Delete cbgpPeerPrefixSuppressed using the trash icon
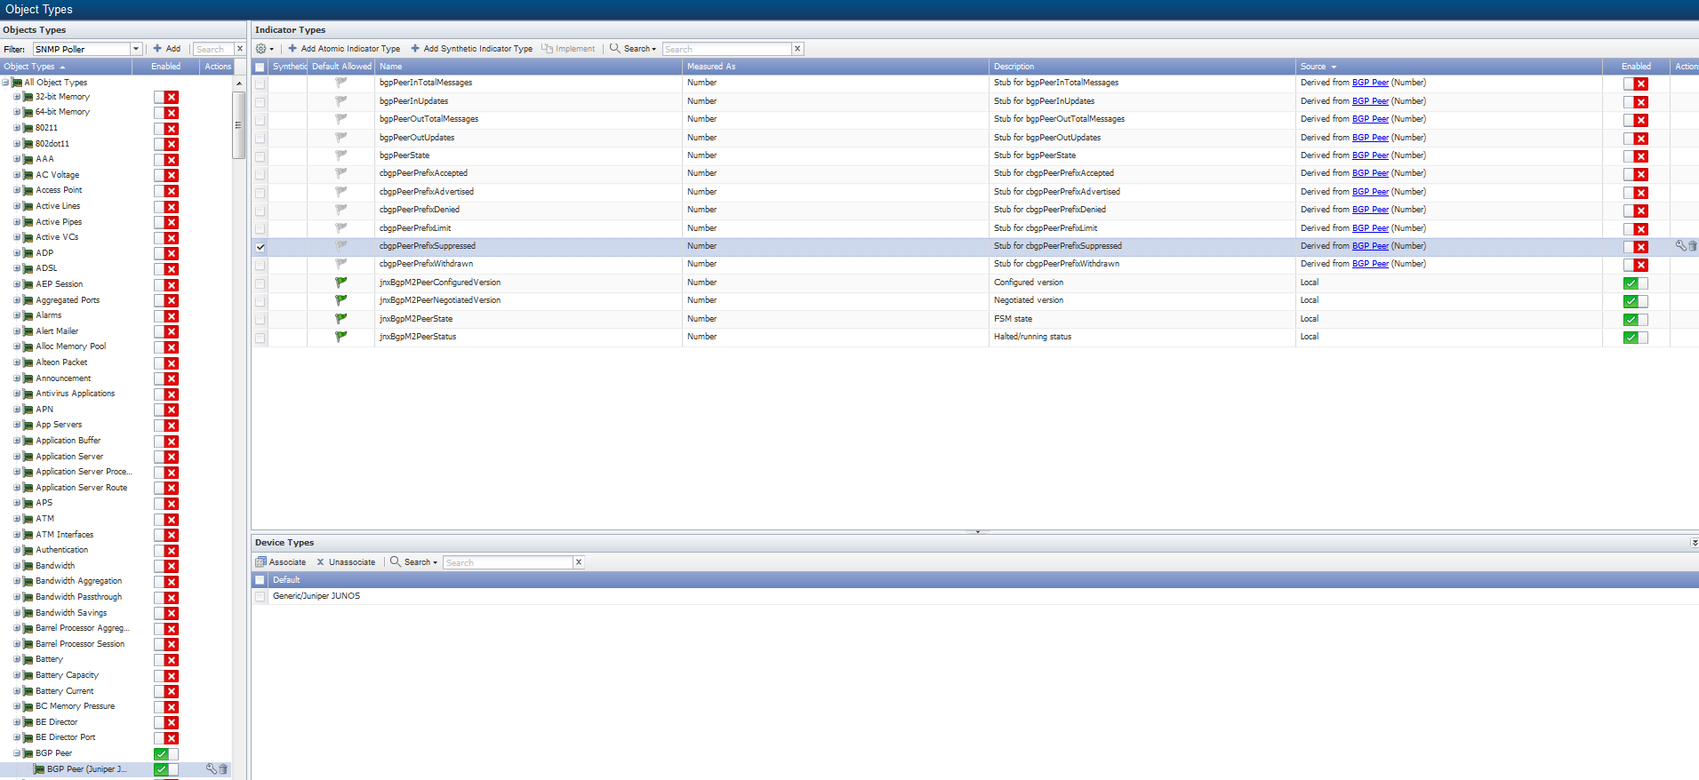Image resolution: width=1699 pixels, height=780 pixels. point(1693,246)
